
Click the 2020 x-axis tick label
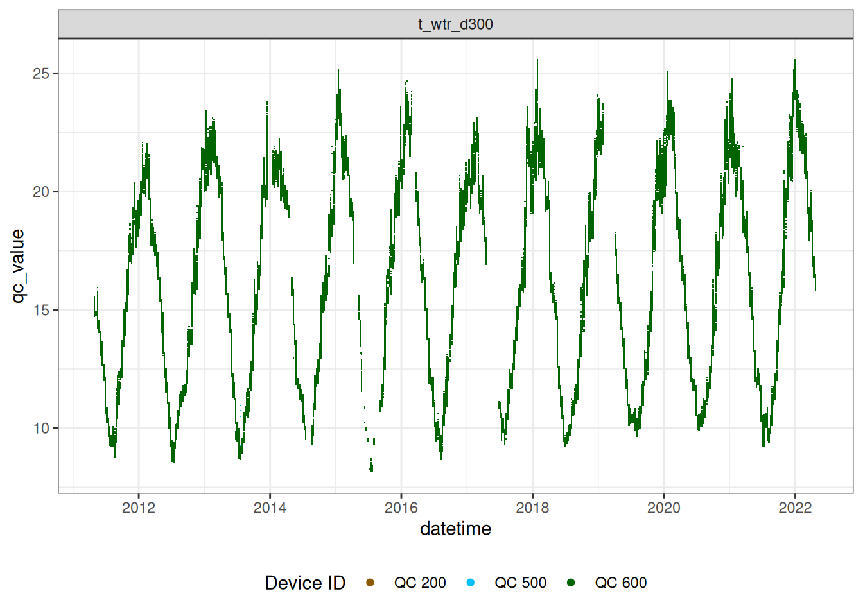click(x=663, y=508)
